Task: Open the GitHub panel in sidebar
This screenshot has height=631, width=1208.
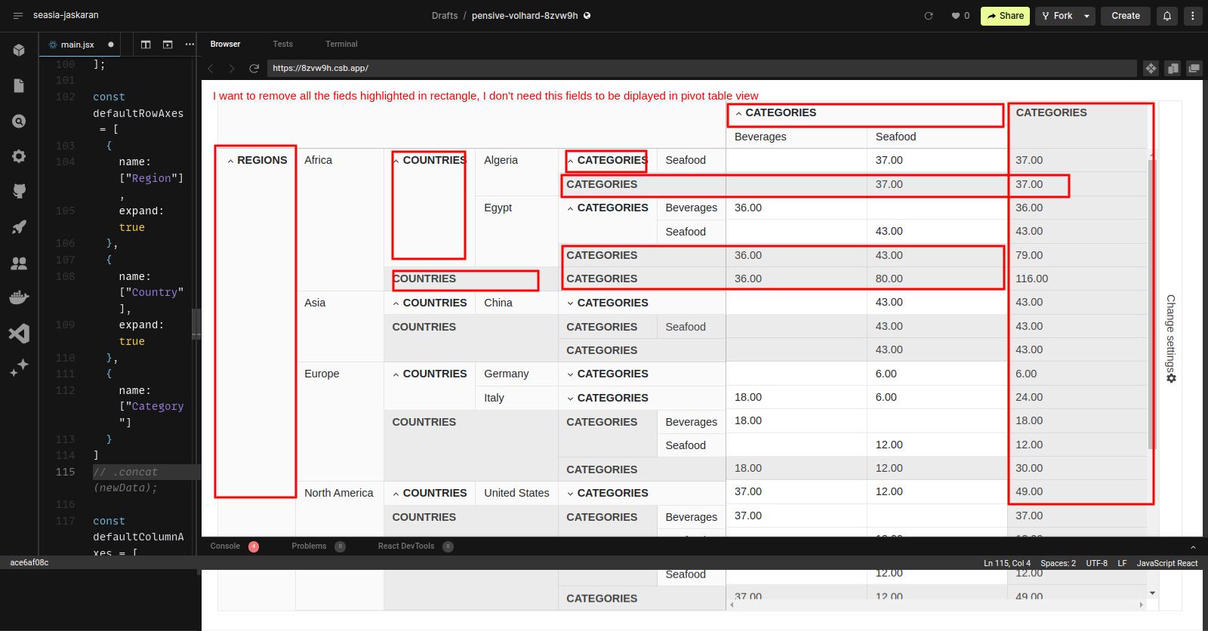Action: pyautogui.click(x=19, y=191)
